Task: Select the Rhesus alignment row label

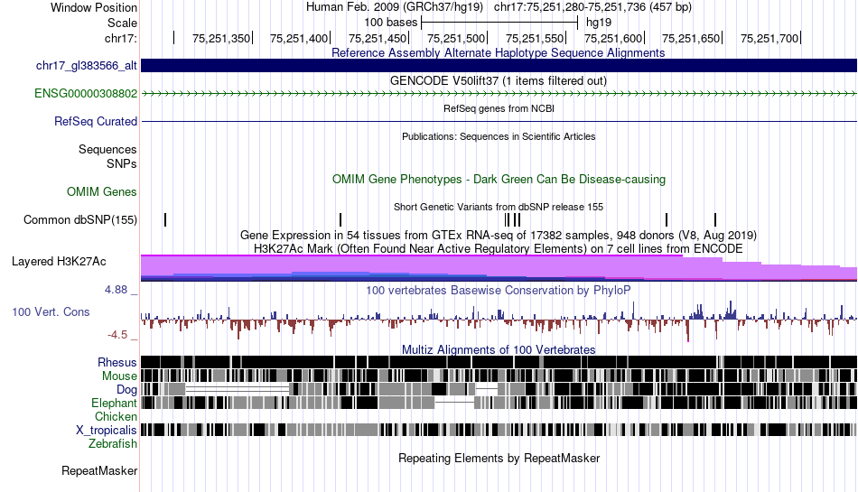Action: (x=117, y=362)
